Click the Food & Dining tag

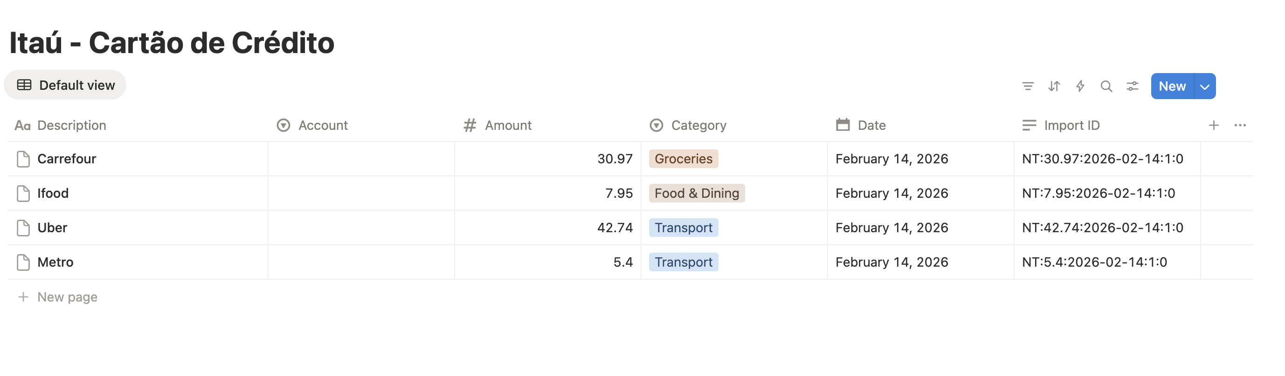[697, 193]
